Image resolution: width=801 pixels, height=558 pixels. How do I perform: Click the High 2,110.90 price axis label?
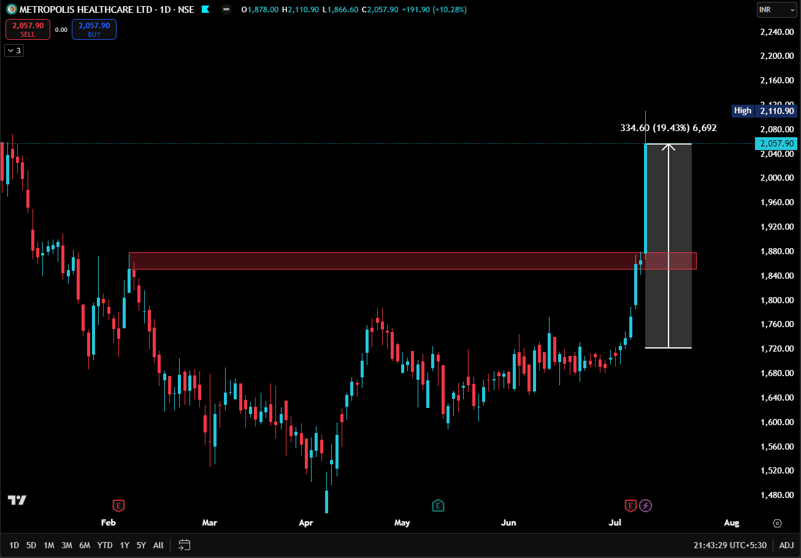pos(764,111)
